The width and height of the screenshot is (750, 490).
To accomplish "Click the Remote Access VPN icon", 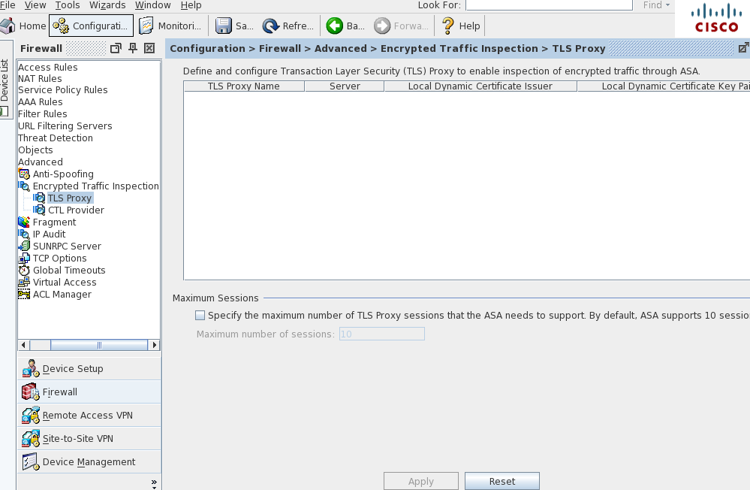I will click(x=31, y=416).
